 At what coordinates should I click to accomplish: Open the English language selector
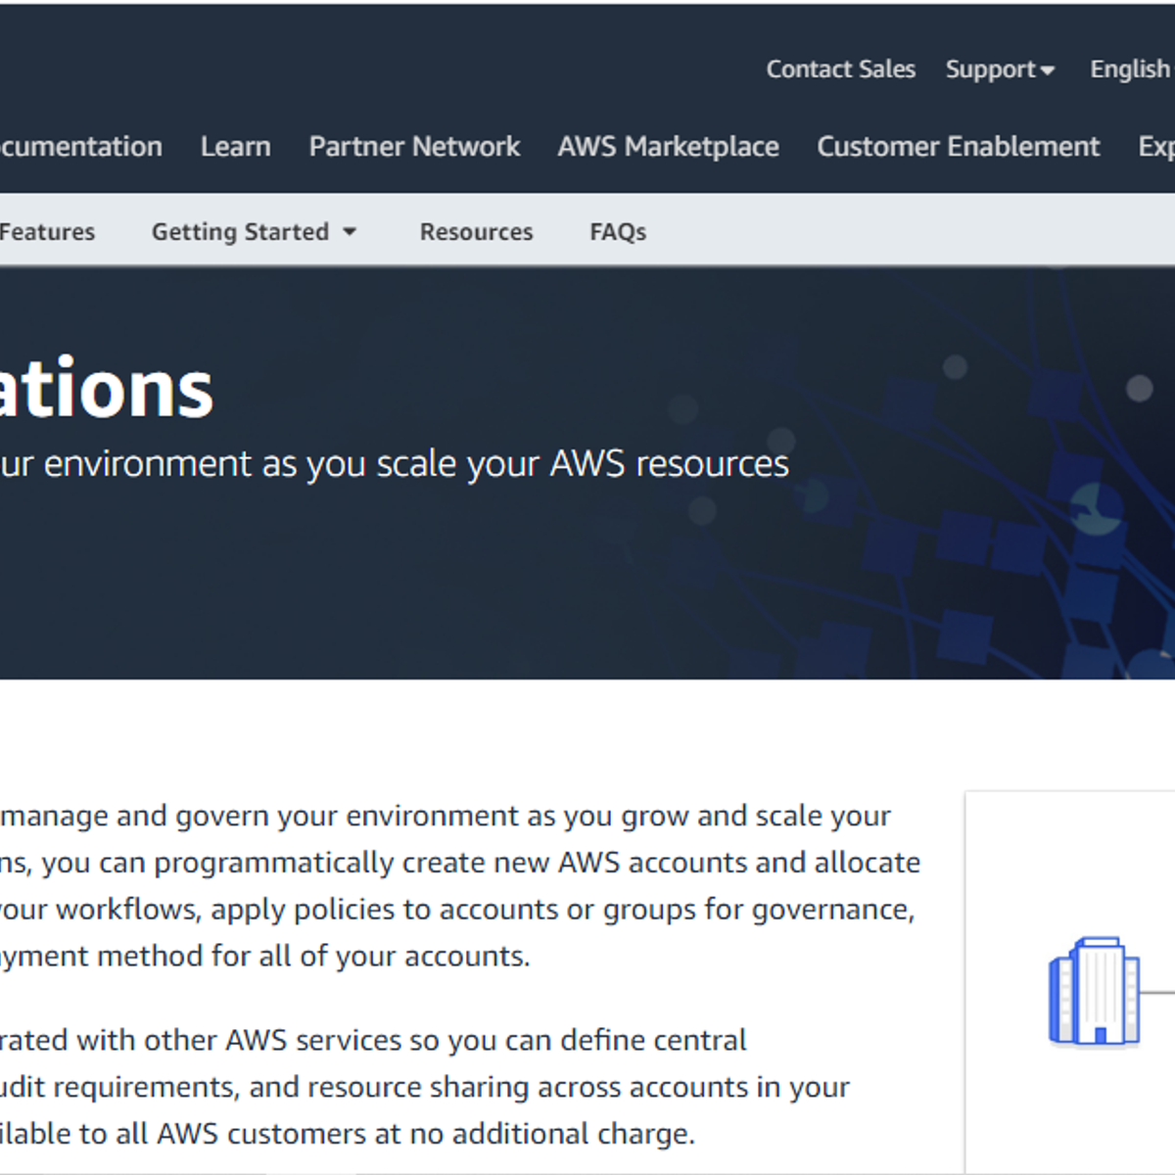pos(1132,70)
